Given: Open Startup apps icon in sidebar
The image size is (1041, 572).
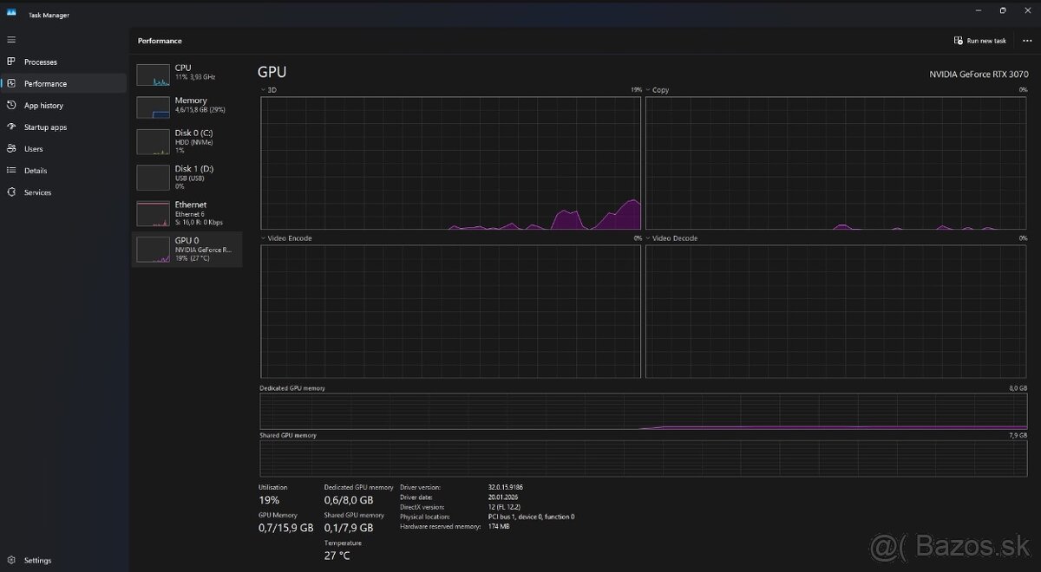Looking at the screenshot, I should (11, 127).
